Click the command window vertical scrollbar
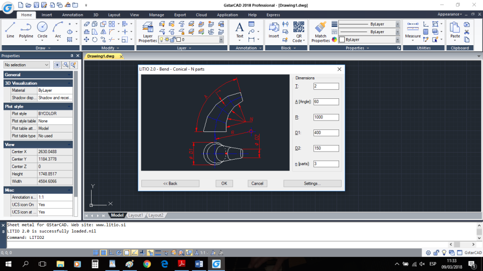483x271 pixels. point(479,232)
